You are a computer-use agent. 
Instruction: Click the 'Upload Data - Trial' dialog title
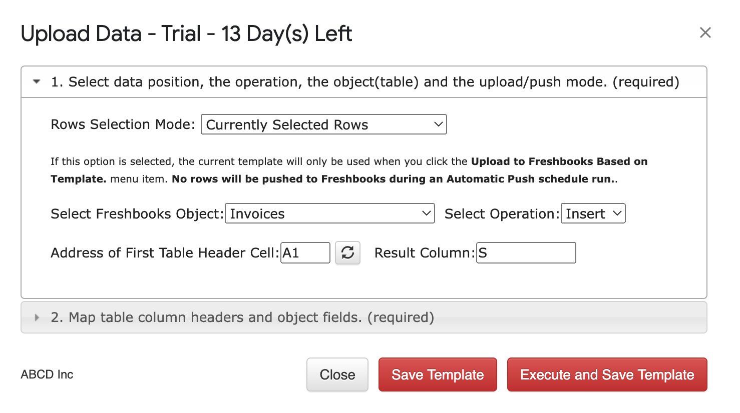click(186, 34)
